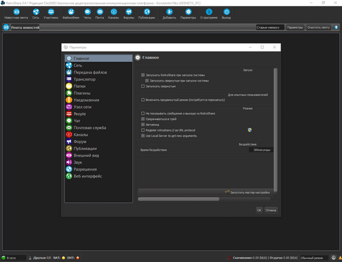
Task: Open Публикации from the main toolbar
Action: 147,14
